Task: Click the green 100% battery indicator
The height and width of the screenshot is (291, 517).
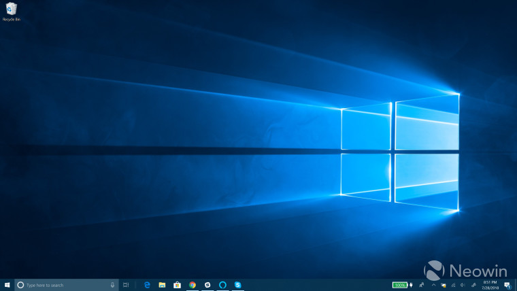Action: tap(400, 285)
